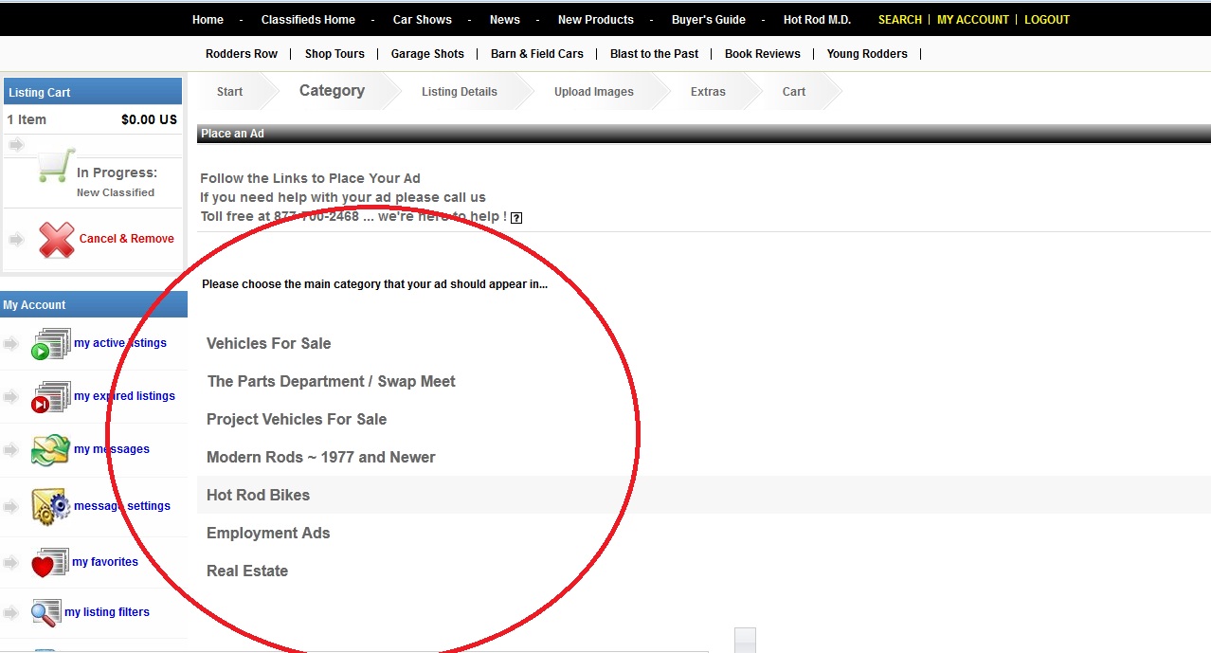Click the shopping cart icon
The width and height of the screenshot is (1211, 653).
point(56,167)
